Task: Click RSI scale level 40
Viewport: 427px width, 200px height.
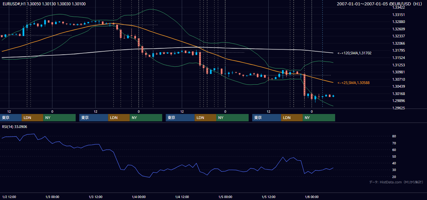Action: click(x=394, y=163)
